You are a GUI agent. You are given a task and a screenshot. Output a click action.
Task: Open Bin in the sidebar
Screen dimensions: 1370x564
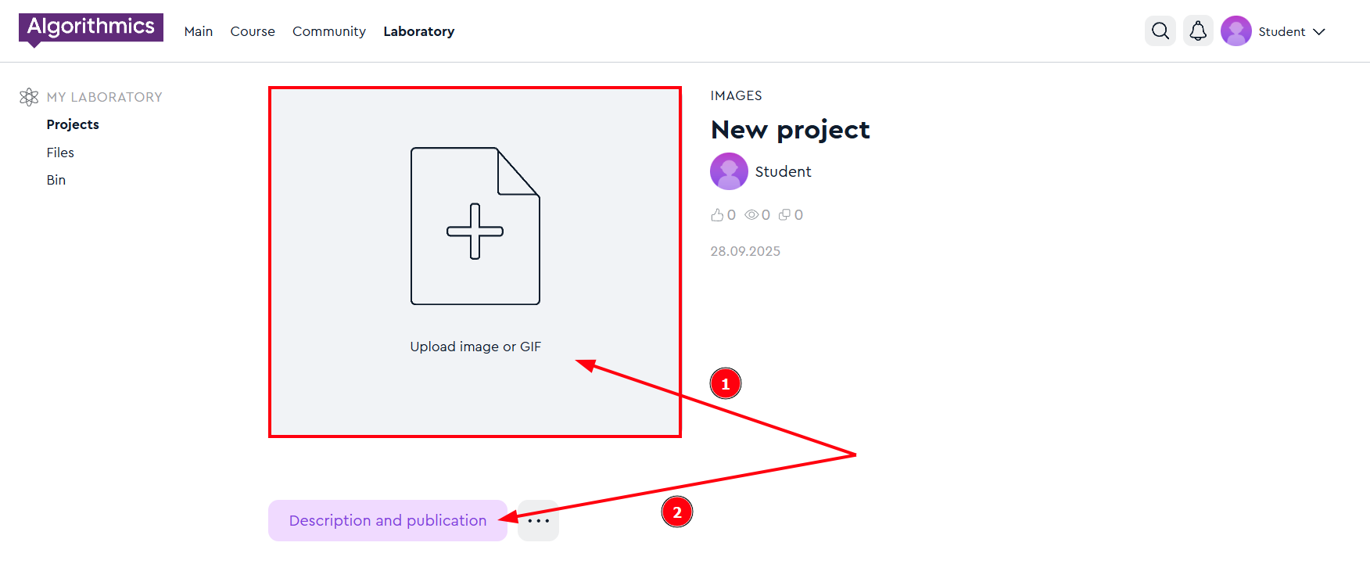pyautogui.click(x=56, y=180)
